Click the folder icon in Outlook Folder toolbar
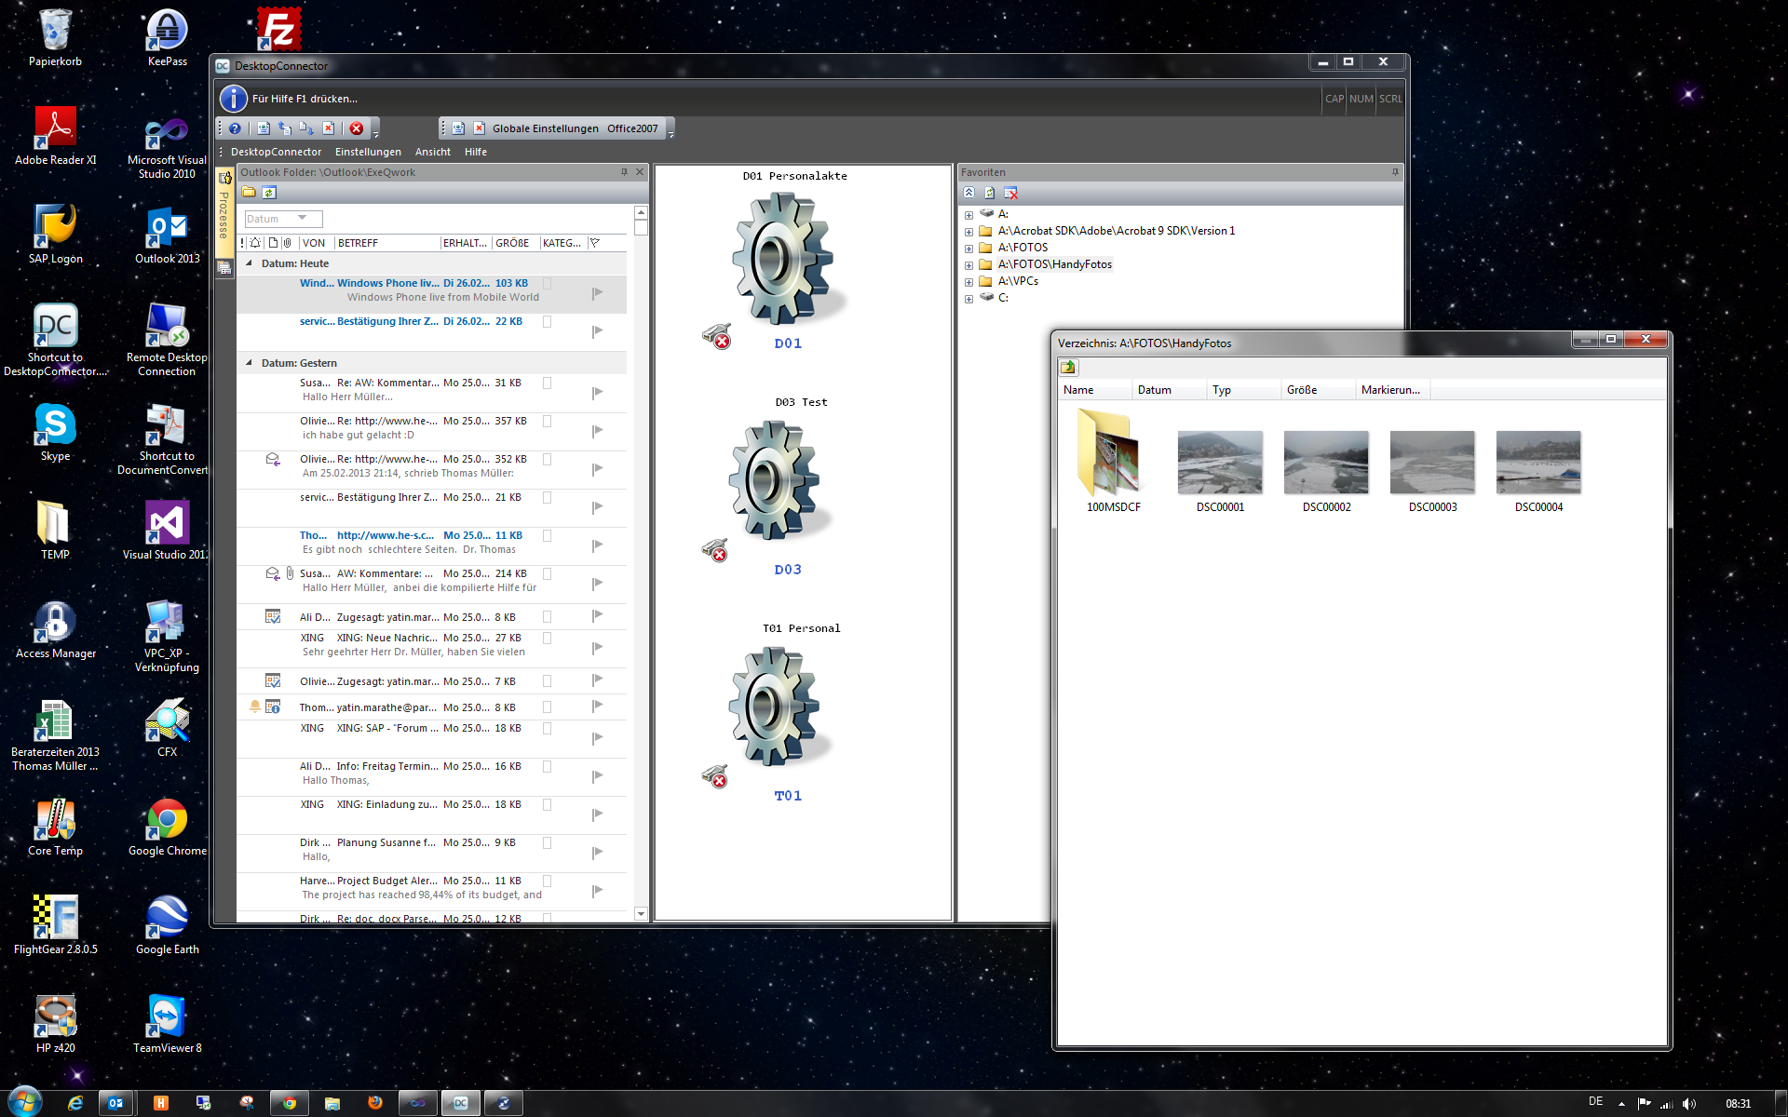The width and height of the screenshot is (1788, 1117). tap(249, 193)
